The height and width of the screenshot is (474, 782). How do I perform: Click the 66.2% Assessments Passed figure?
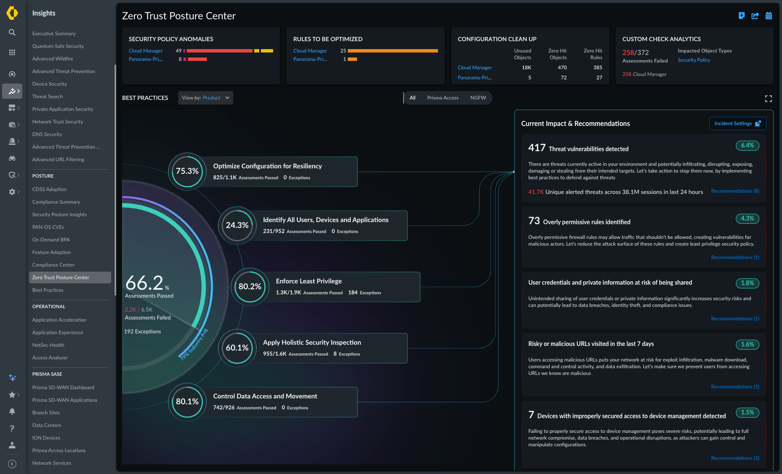(x=147, y=283)
